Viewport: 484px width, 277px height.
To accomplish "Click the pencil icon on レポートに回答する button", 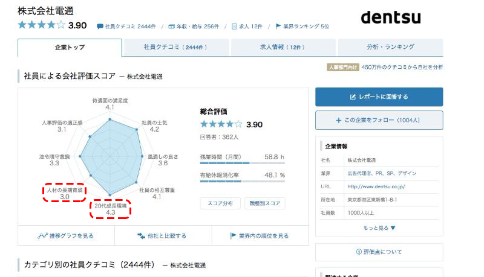I will 353,97.
